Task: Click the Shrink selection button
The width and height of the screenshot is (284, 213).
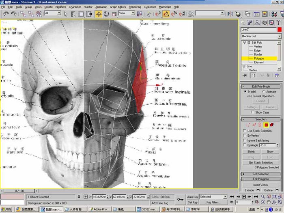Action: click(x=251, y=151)
